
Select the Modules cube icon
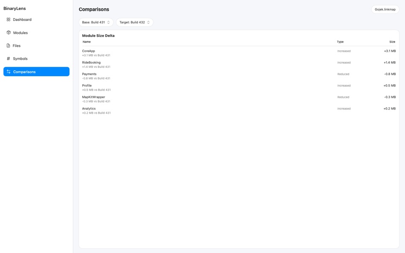(8, 32)
